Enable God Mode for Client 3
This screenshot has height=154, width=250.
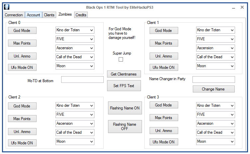pyautogui.click(x=164, y=105)
